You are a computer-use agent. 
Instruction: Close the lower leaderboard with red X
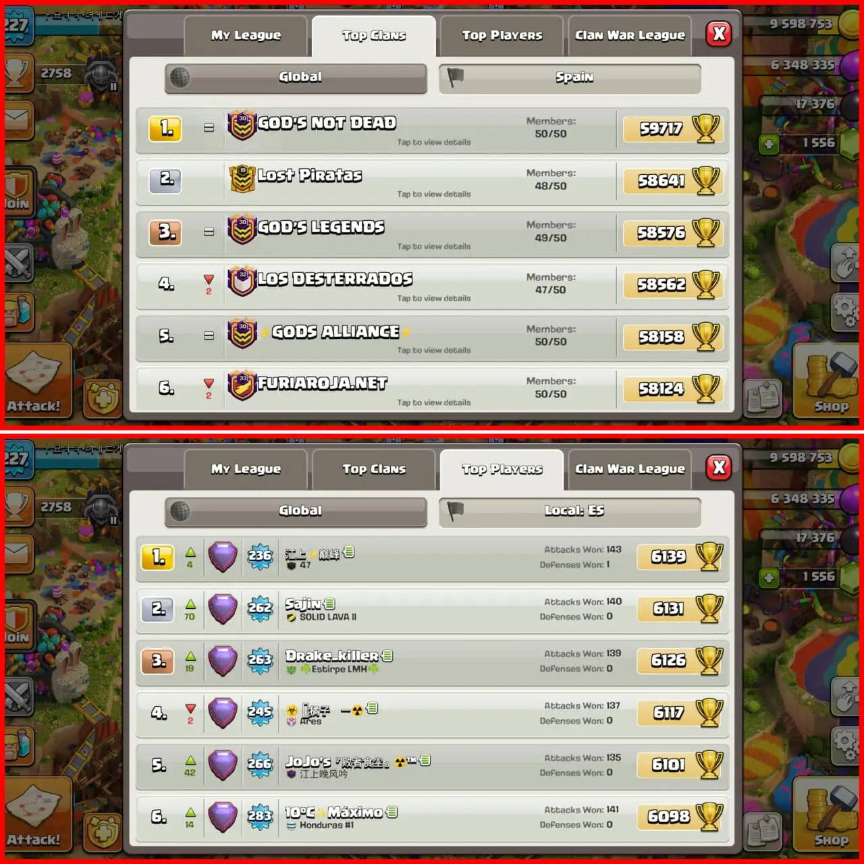[x=720, y=467]
